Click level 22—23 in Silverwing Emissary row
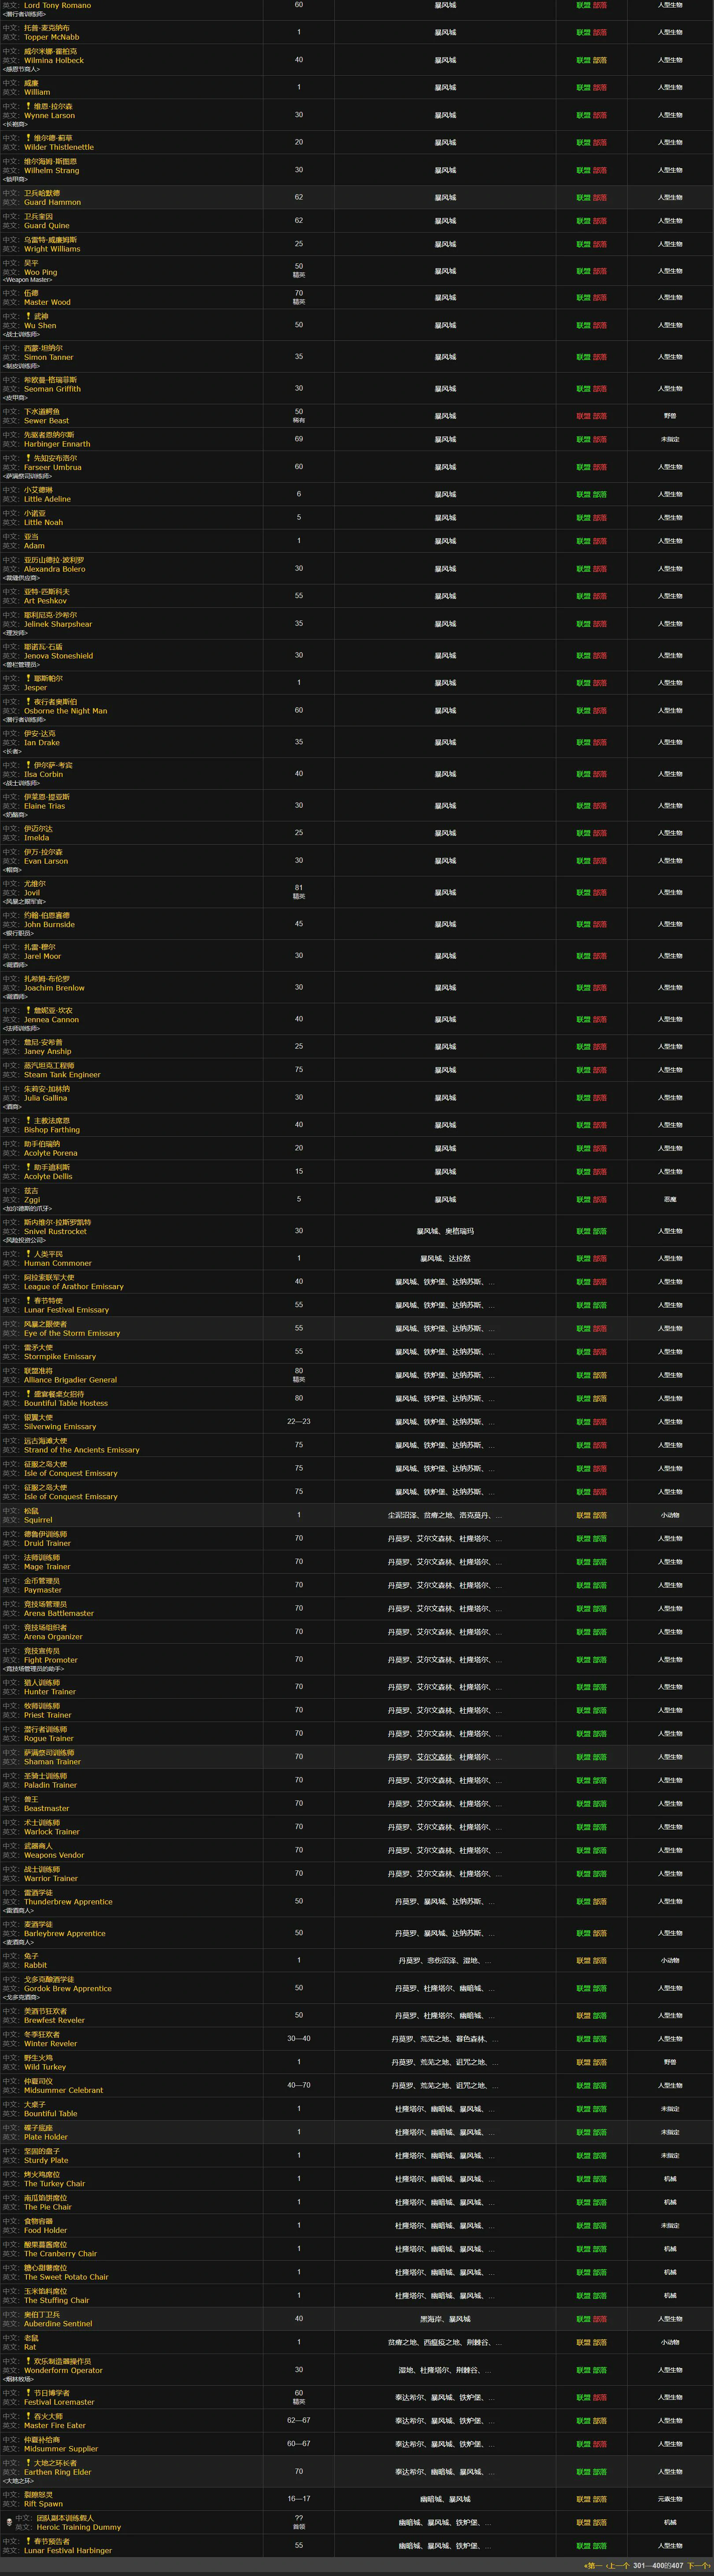 point(298,1421)
